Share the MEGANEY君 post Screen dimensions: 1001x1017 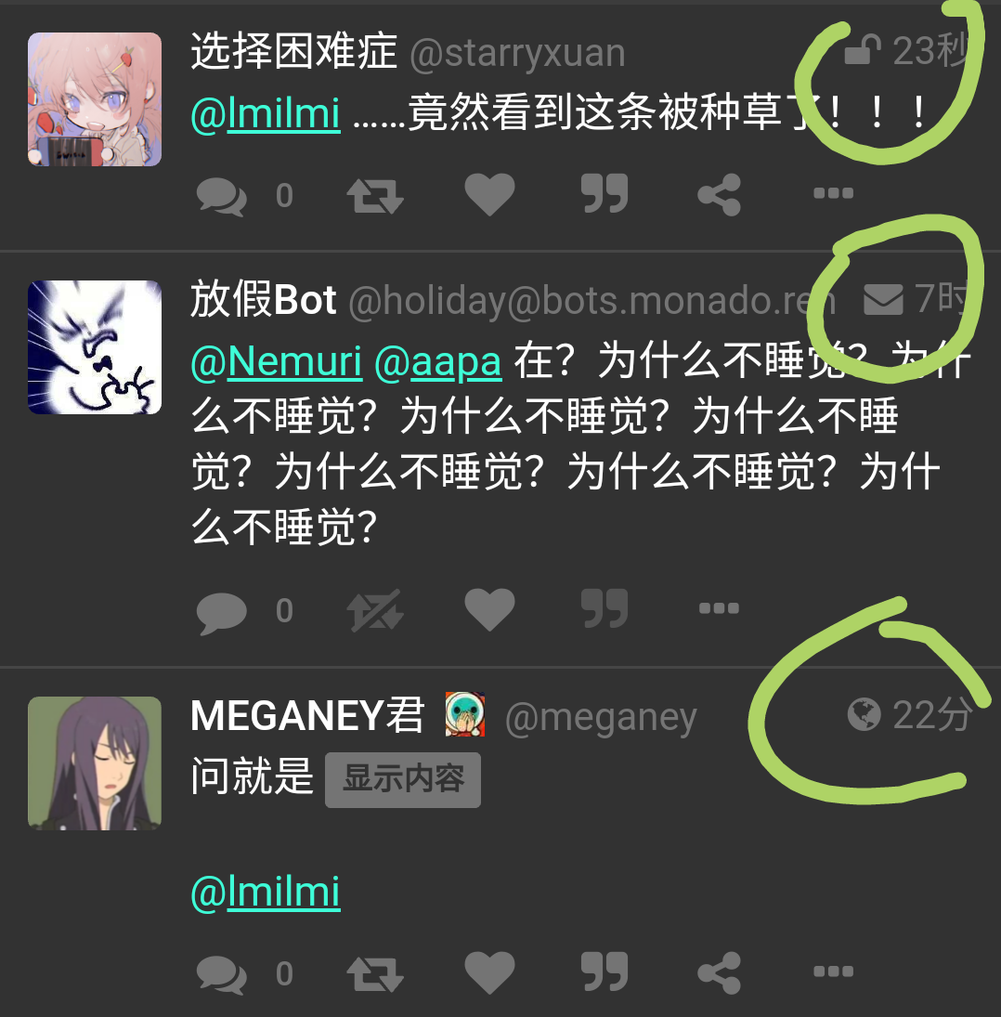tap(719, 972)
